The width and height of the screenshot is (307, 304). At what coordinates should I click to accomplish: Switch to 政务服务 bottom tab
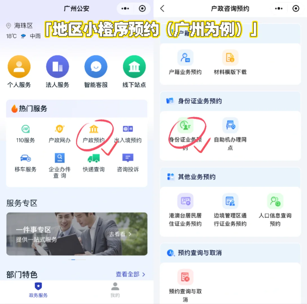tap(38, 290)
